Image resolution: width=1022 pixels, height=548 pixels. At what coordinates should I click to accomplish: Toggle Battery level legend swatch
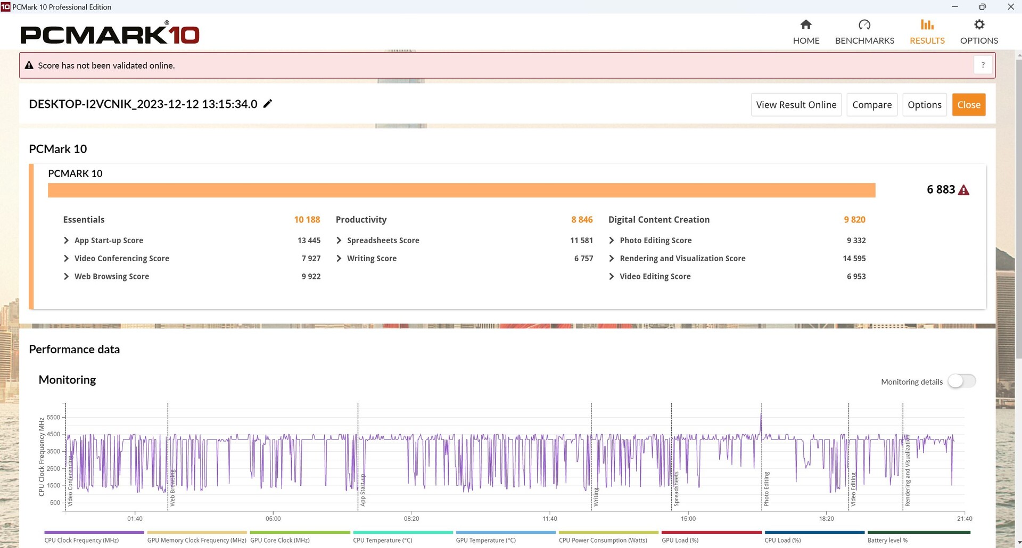(x=919, y=532)
